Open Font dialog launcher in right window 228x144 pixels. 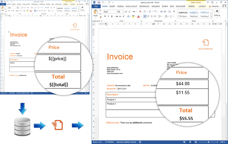click(141, 21)
